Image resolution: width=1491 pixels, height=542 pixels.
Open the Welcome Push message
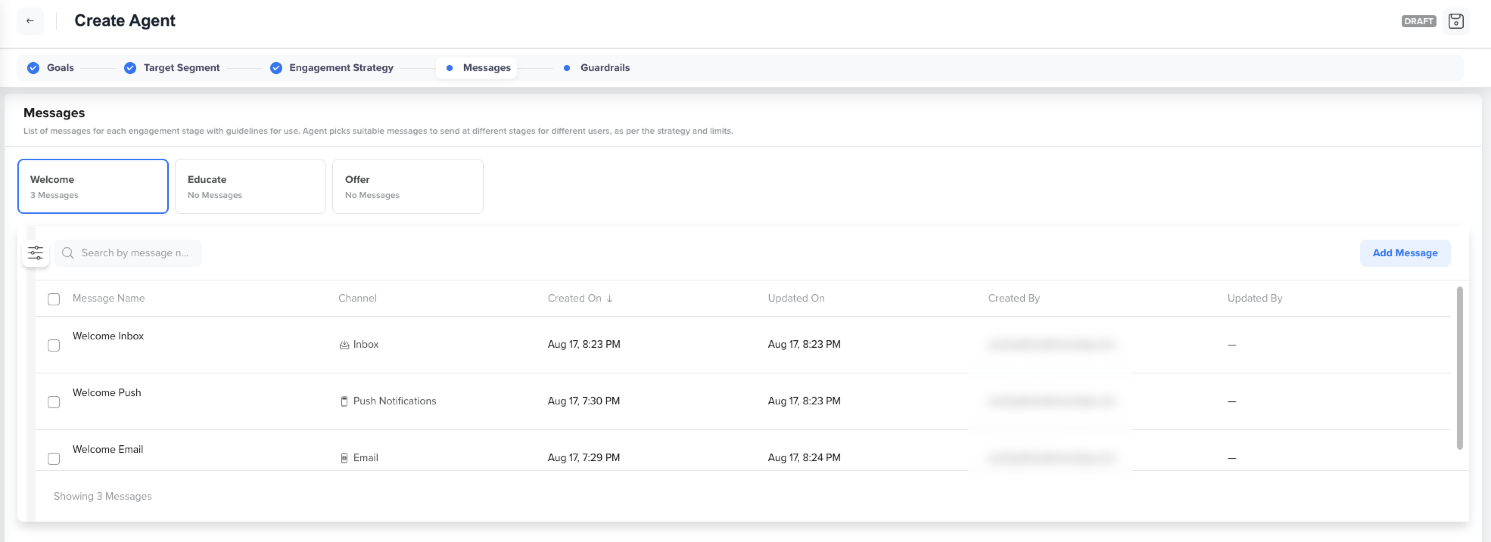pos(106,392)
